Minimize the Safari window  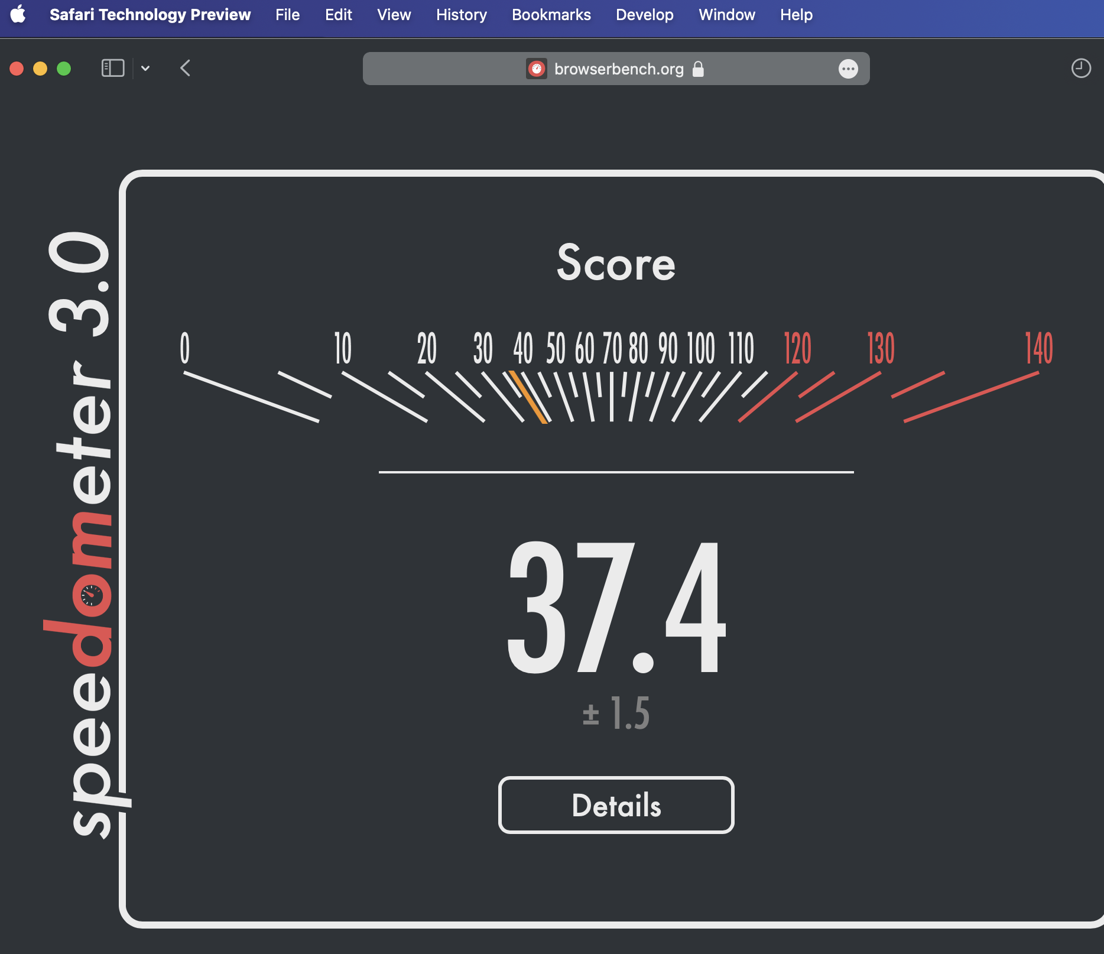pyautogui.click(x=40, y=69)
